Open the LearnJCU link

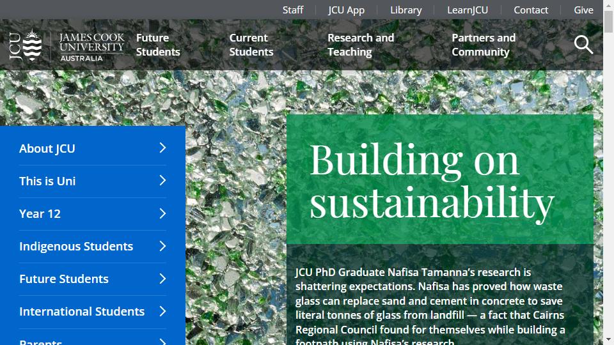tap(468, 10)
